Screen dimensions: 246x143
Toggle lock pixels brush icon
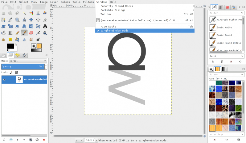(11, 73)
